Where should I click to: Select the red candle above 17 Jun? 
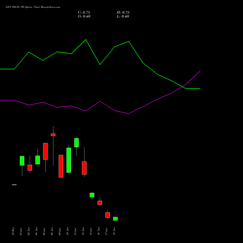click(x=107, y=215)
